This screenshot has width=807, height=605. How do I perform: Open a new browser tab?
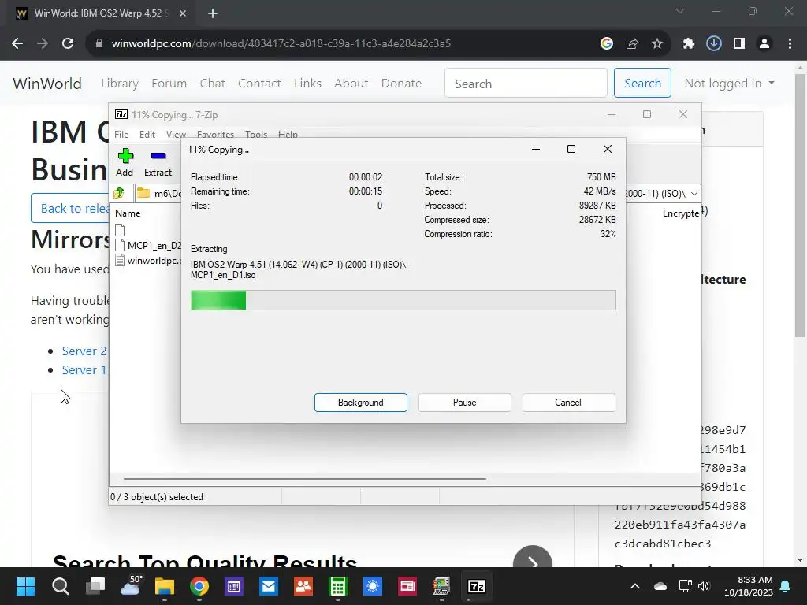pyautogui.click(x=213, y=13)
